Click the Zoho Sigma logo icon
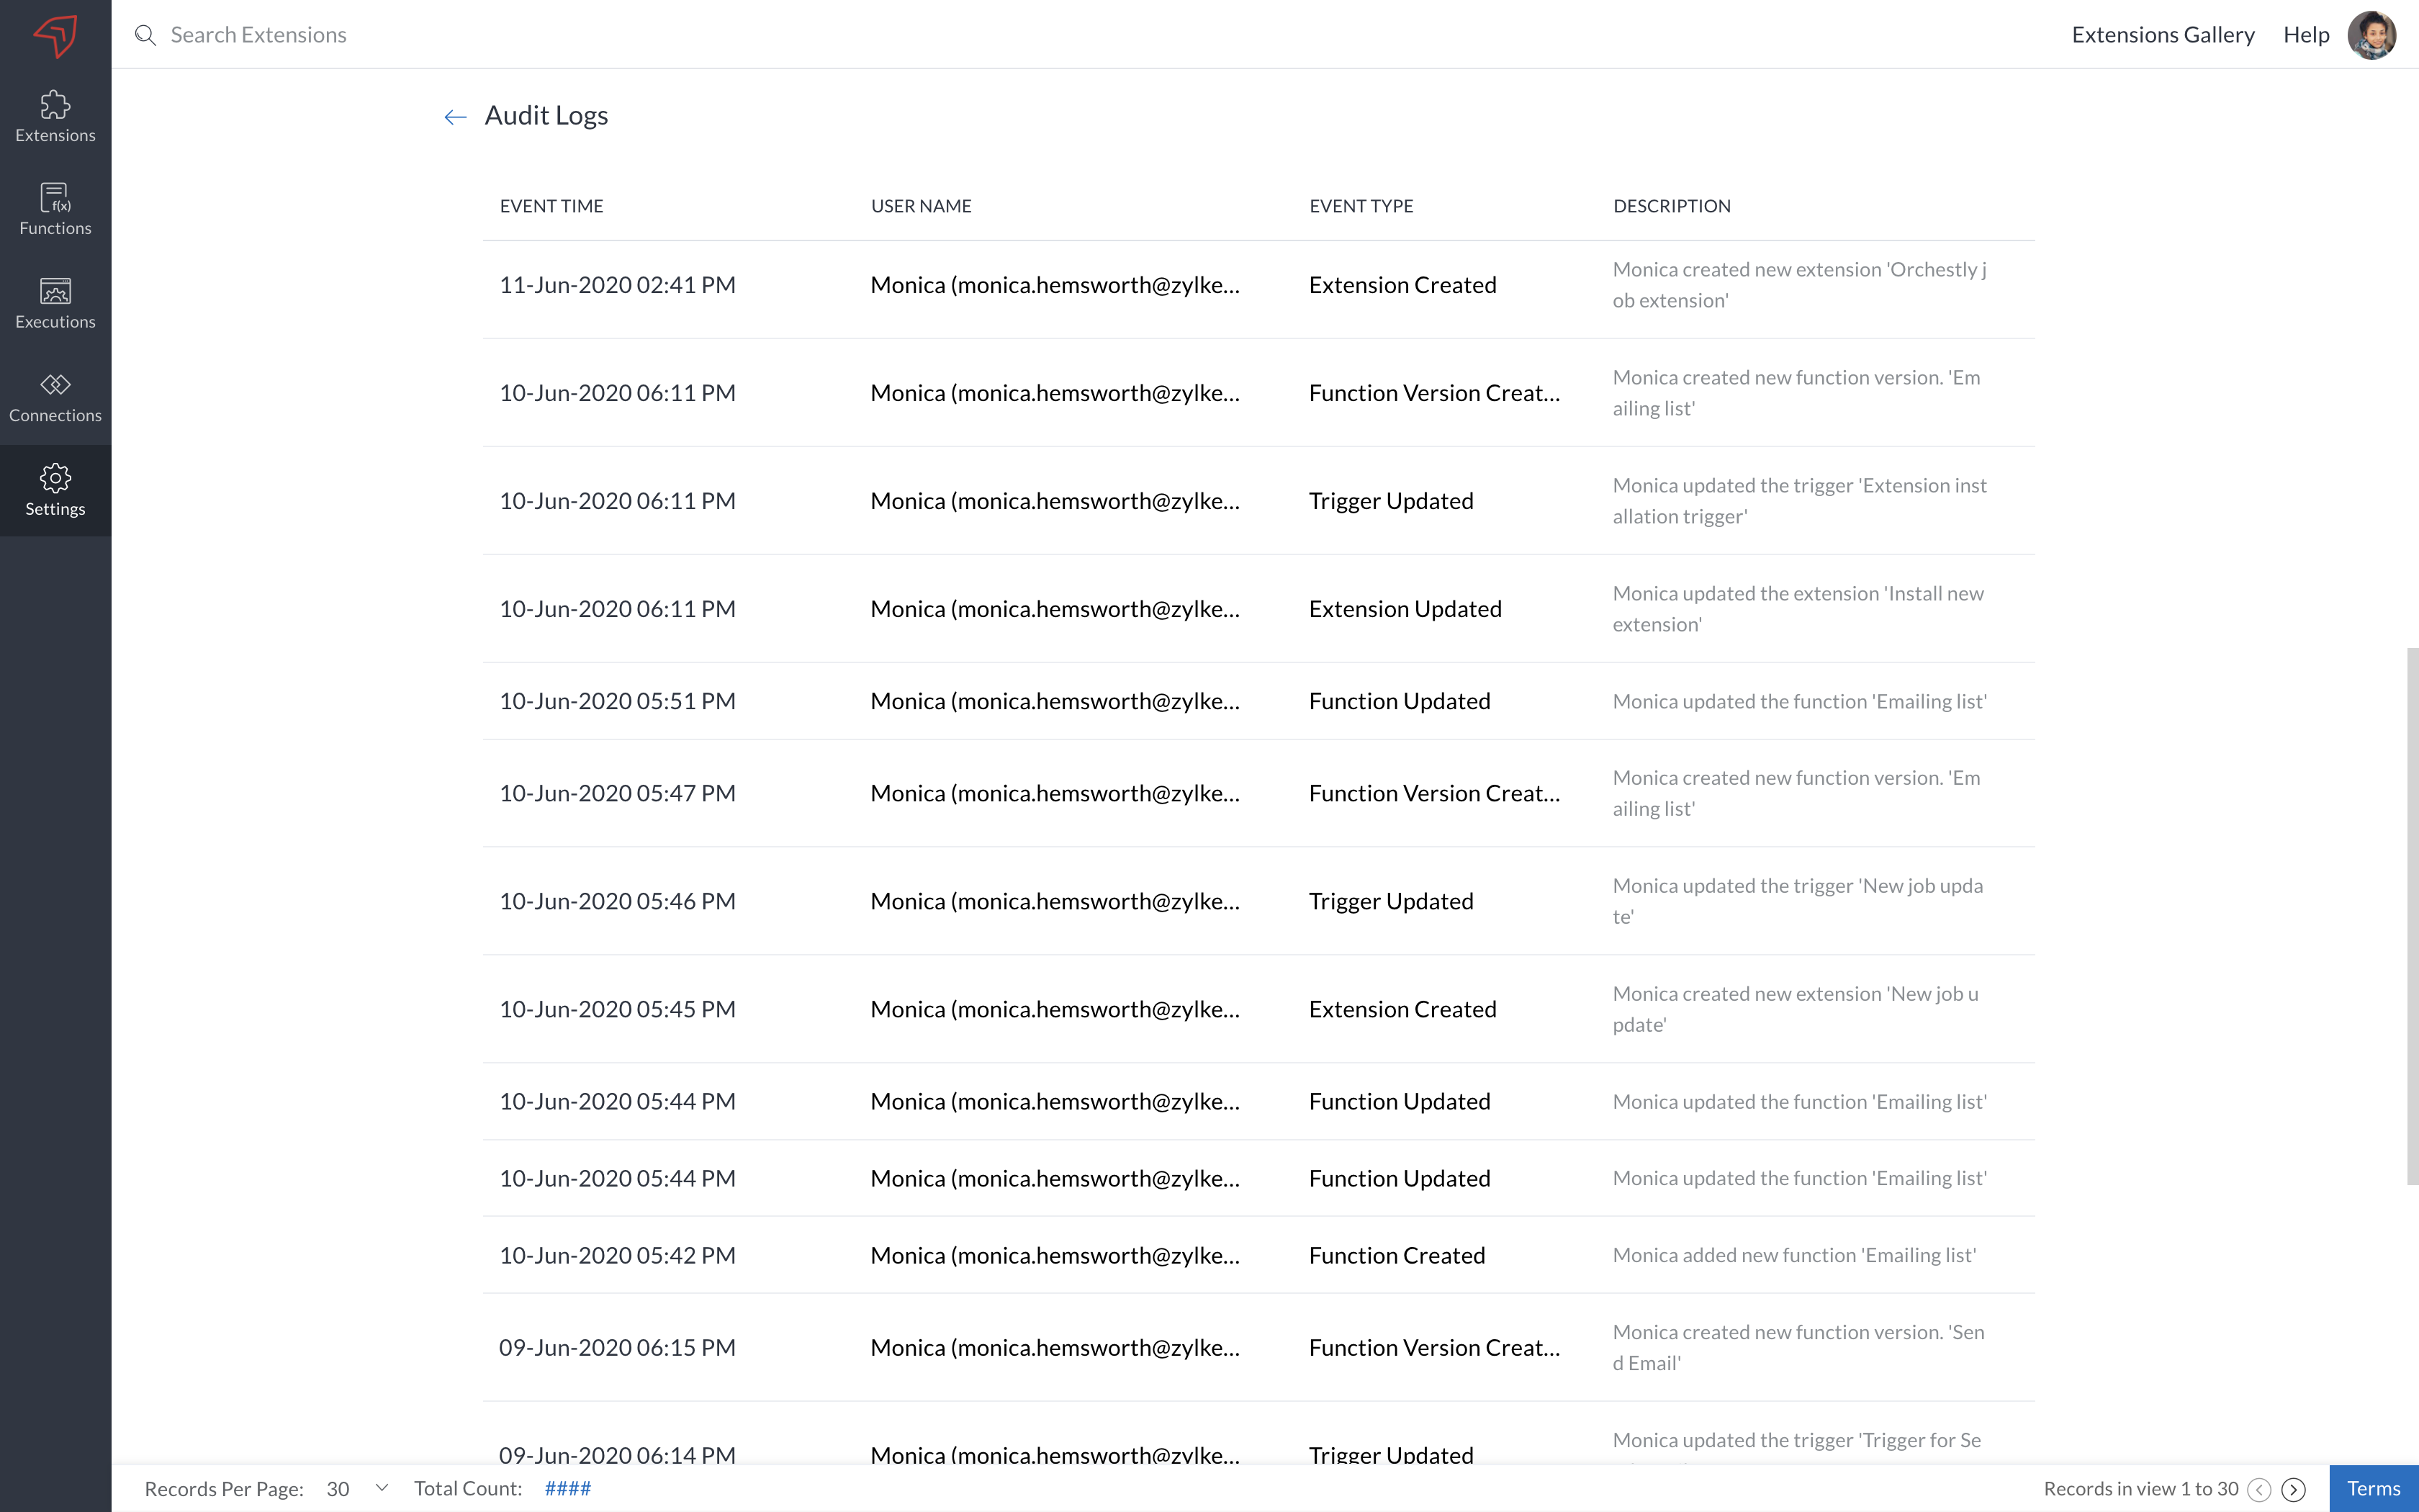Viewport: 2419px width, 1512px height. (x=55, y=35)
